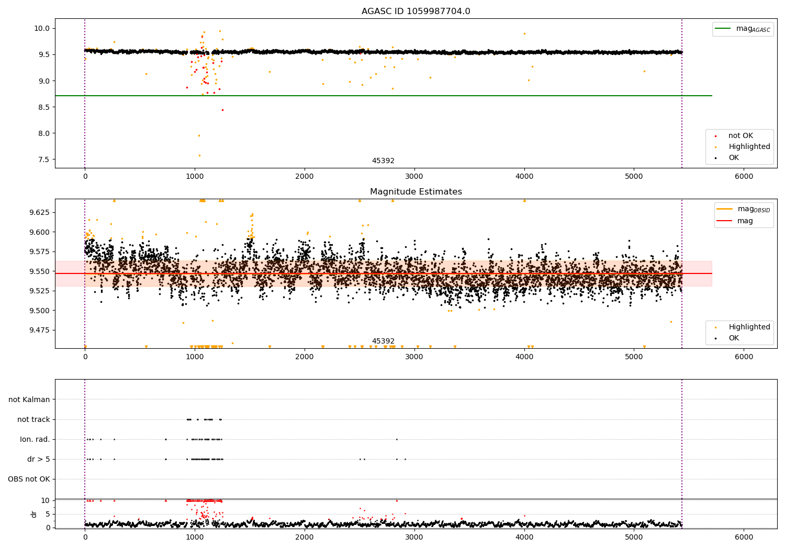785x549 pixels.
Task: Click the red mag line in middle plot
Action: tap(383, 273)
